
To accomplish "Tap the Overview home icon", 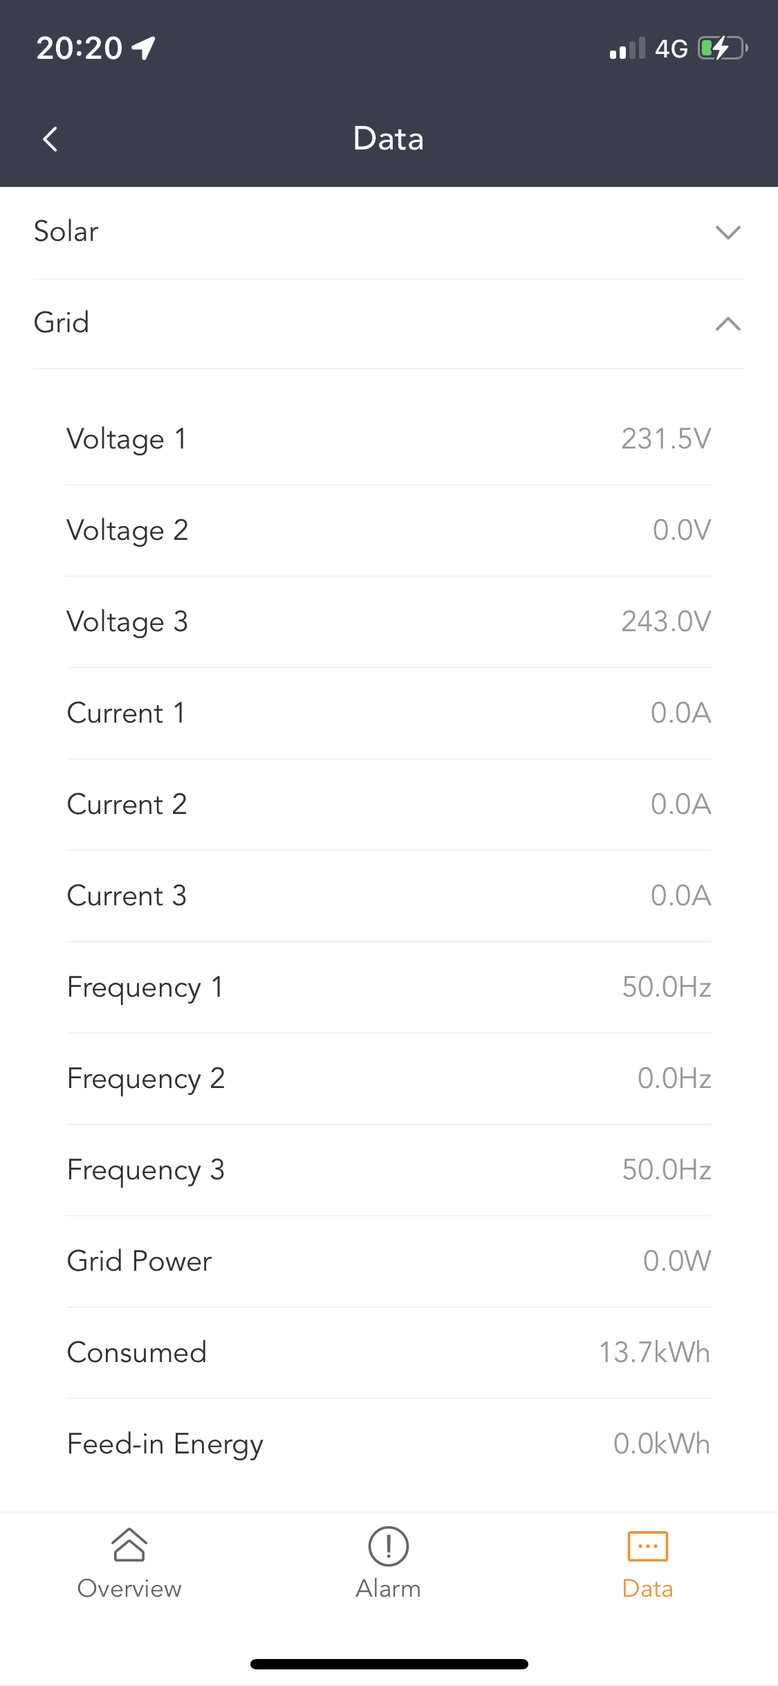I will click(129, 1545).
